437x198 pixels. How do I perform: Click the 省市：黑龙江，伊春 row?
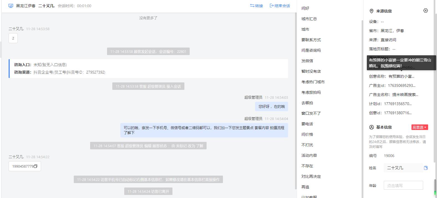[x=386, y=31]
